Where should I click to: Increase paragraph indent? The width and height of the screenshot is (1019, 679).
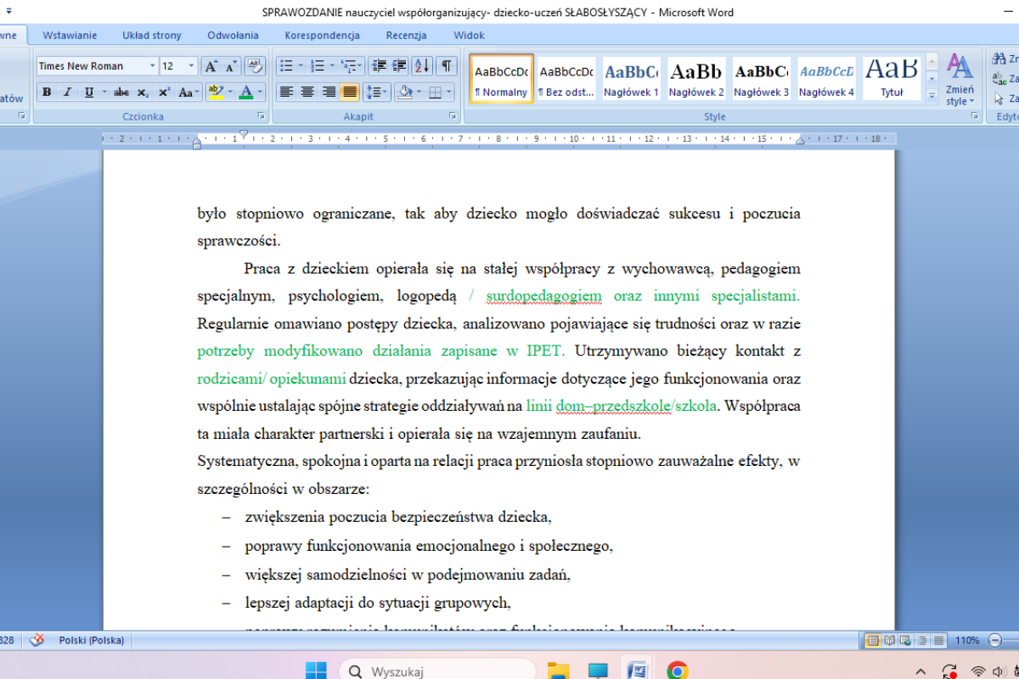[x=399, y=66]
